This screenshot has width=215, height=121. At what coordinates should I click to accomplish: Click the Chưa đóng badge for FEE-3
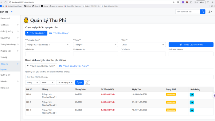[x=171, y=110]
